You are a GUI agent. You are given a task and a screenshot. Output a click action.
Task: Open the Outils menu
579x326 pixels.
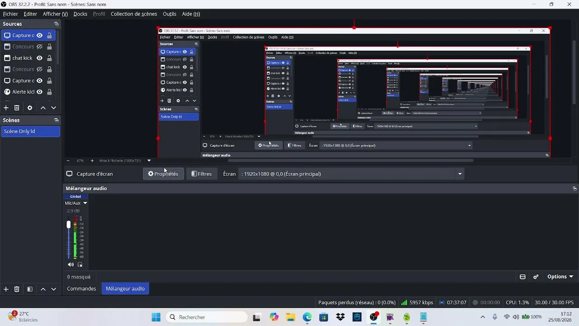click(170, 14)
